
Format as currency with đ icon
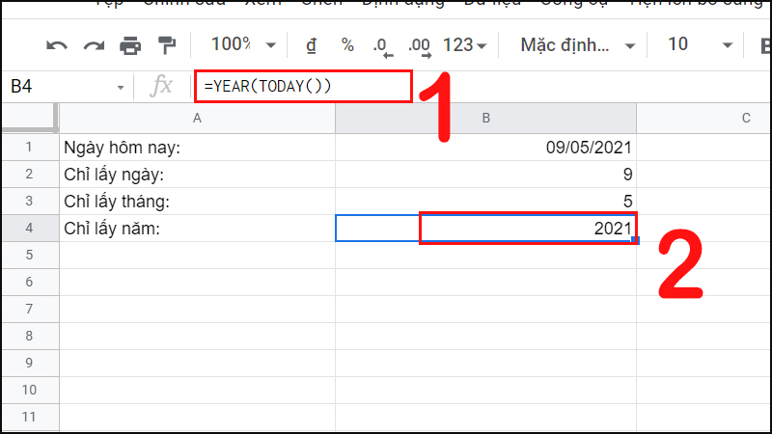tap(311, 45)
